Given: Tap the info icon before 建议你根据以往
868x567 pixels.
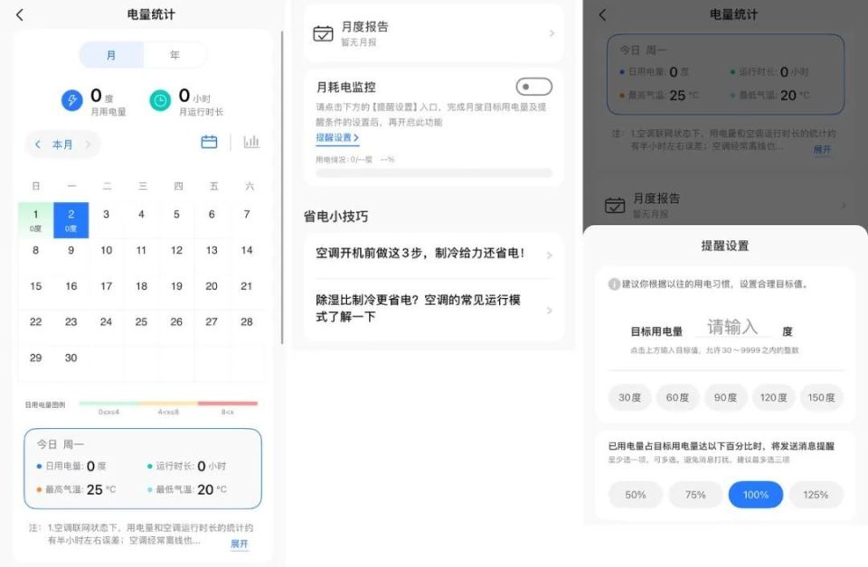Looking at the screenshot, I should pos(614,284).
